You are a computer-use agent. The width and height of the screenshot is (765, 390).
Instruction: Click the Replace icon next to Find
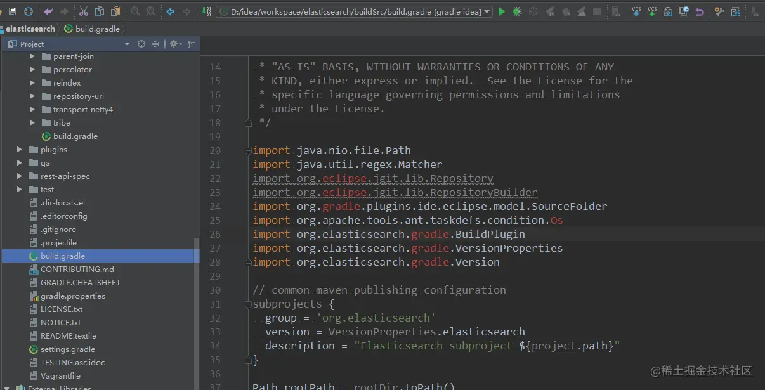point(150,11)
